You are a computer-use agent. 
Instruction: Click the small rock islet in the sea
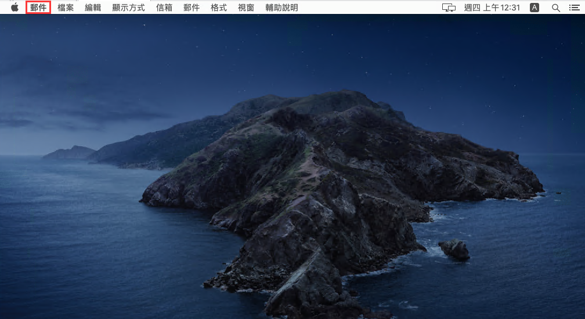click(454, 249)
